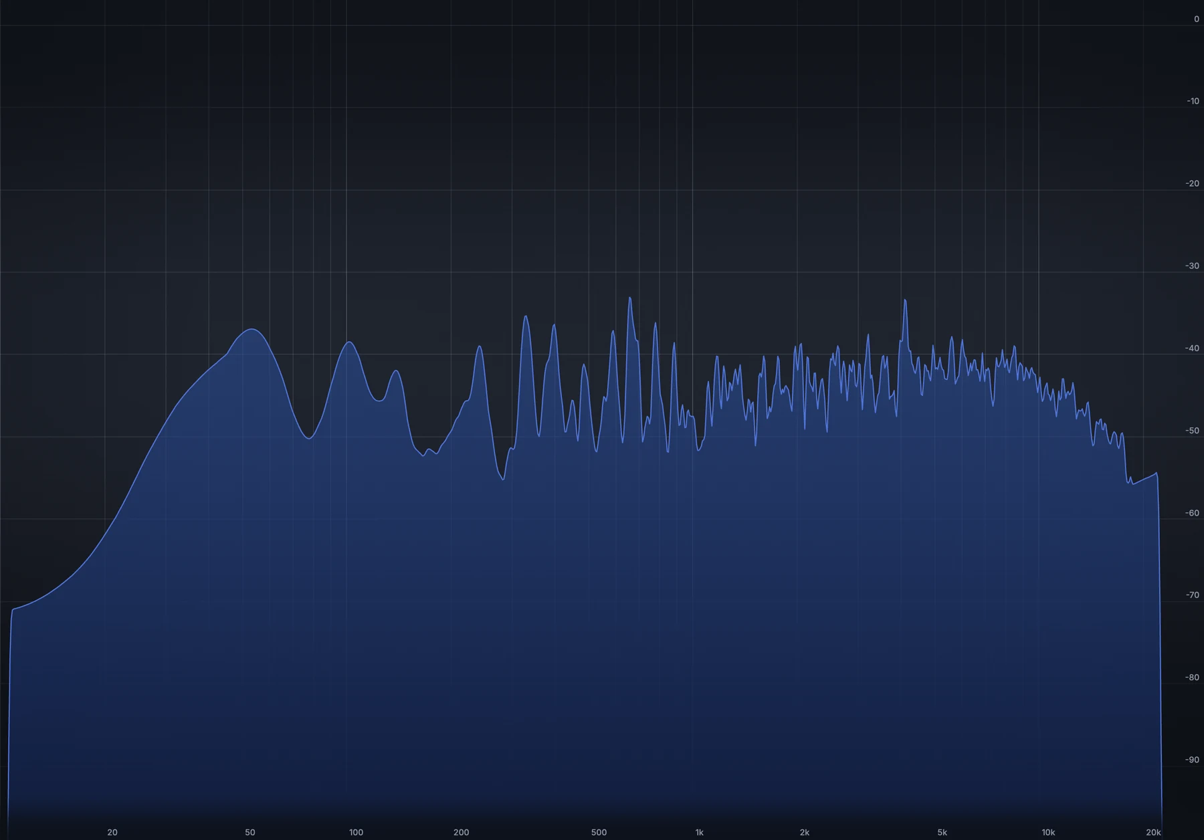Click the 50 Hz frequency axis label
The image size is (1204, 840).
pyautogui.click(x=249, y=832)
